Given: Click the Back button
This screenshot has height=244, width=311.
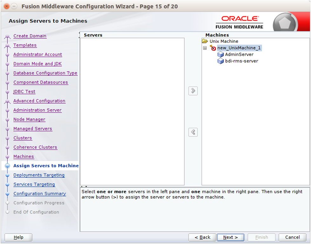Looking at the screenshot, I should click(x=202, y=237).
